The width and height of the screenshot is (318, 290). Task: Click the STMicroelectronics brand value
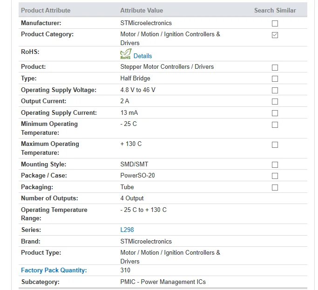(146, 241)
